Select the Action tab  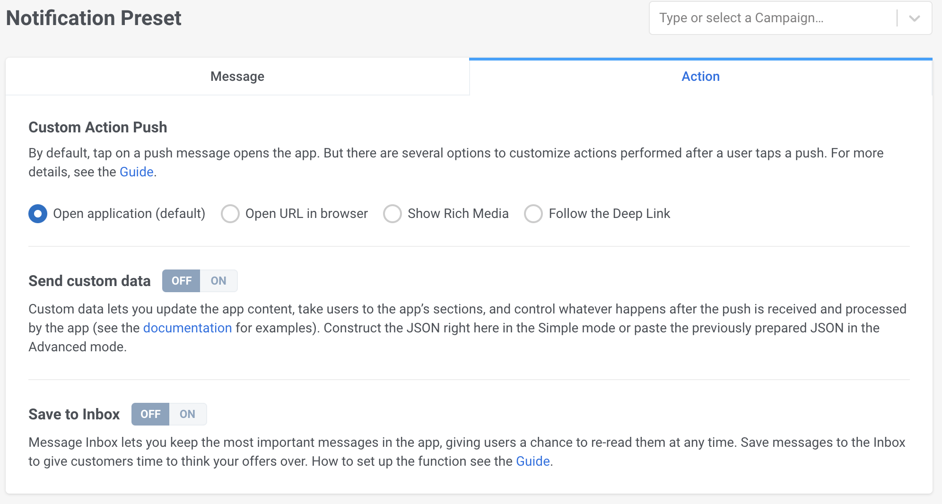(700, 77)
